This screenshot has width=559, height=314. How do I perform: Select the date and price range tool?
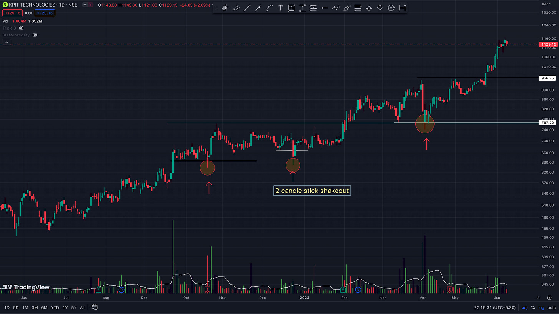click(x=291, y=8)
